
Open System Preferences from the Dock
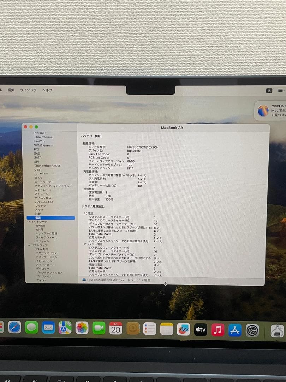pyautogui.click(x=251, y=329)
